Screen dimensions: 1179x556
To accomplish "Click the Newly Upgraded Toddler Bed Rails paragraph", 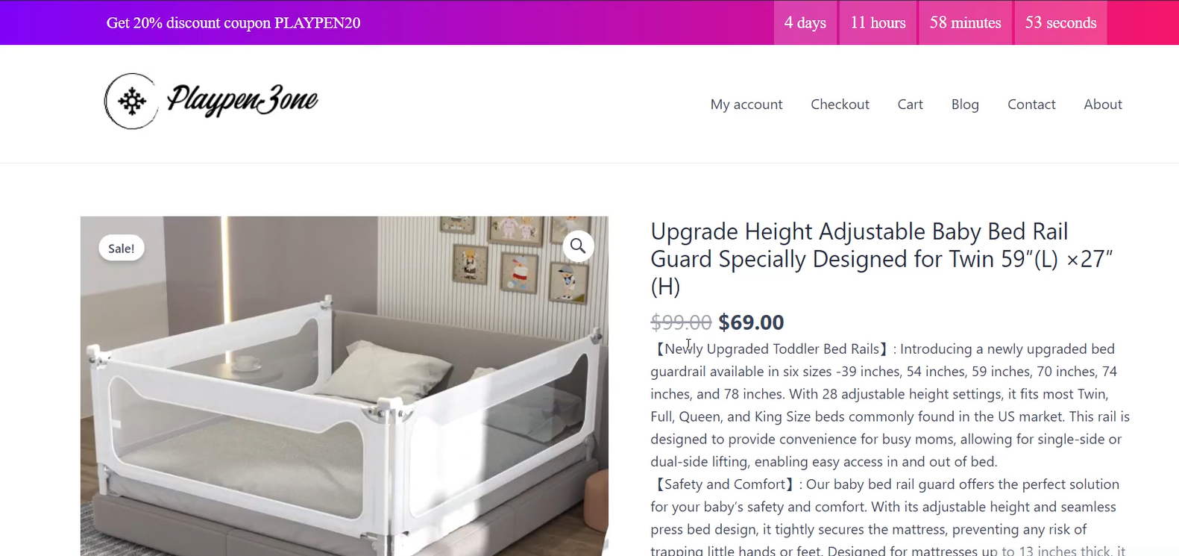I will coord(890,405).
